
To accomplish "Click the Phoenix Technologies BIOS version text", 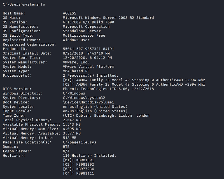I will [108, 89].
